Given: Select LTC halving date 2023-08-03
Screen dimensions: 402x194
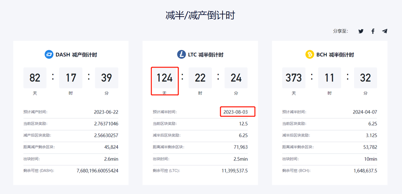Looking at the screenshot, I should point(236,112).
